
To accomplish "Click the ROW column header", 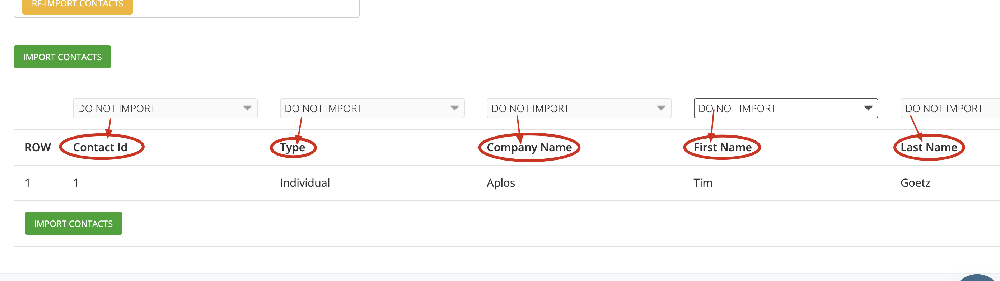I will click(x=38, y=147).
